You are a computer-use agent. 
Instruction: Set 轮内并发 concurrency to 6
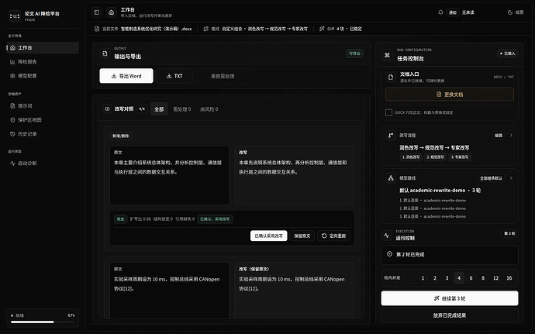point(471,278)
